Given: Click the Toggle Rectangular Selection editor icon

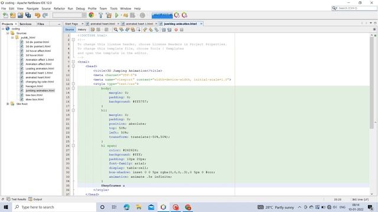Looking at the screenshot, I should [x=138, y=29].
